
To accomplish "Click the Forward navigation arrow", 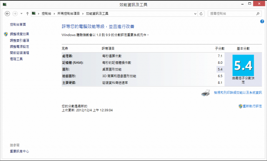I will (x=15, y=14).
